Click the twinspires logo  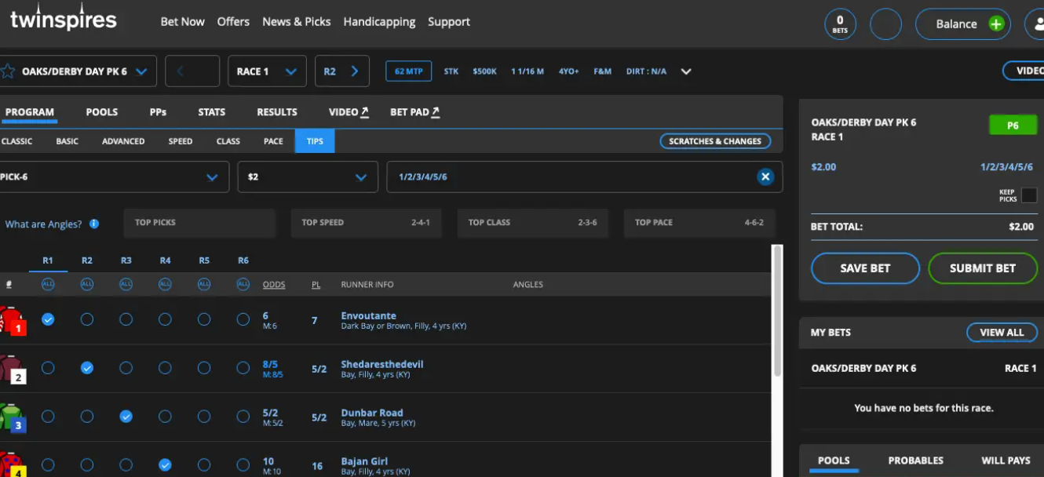63,19
